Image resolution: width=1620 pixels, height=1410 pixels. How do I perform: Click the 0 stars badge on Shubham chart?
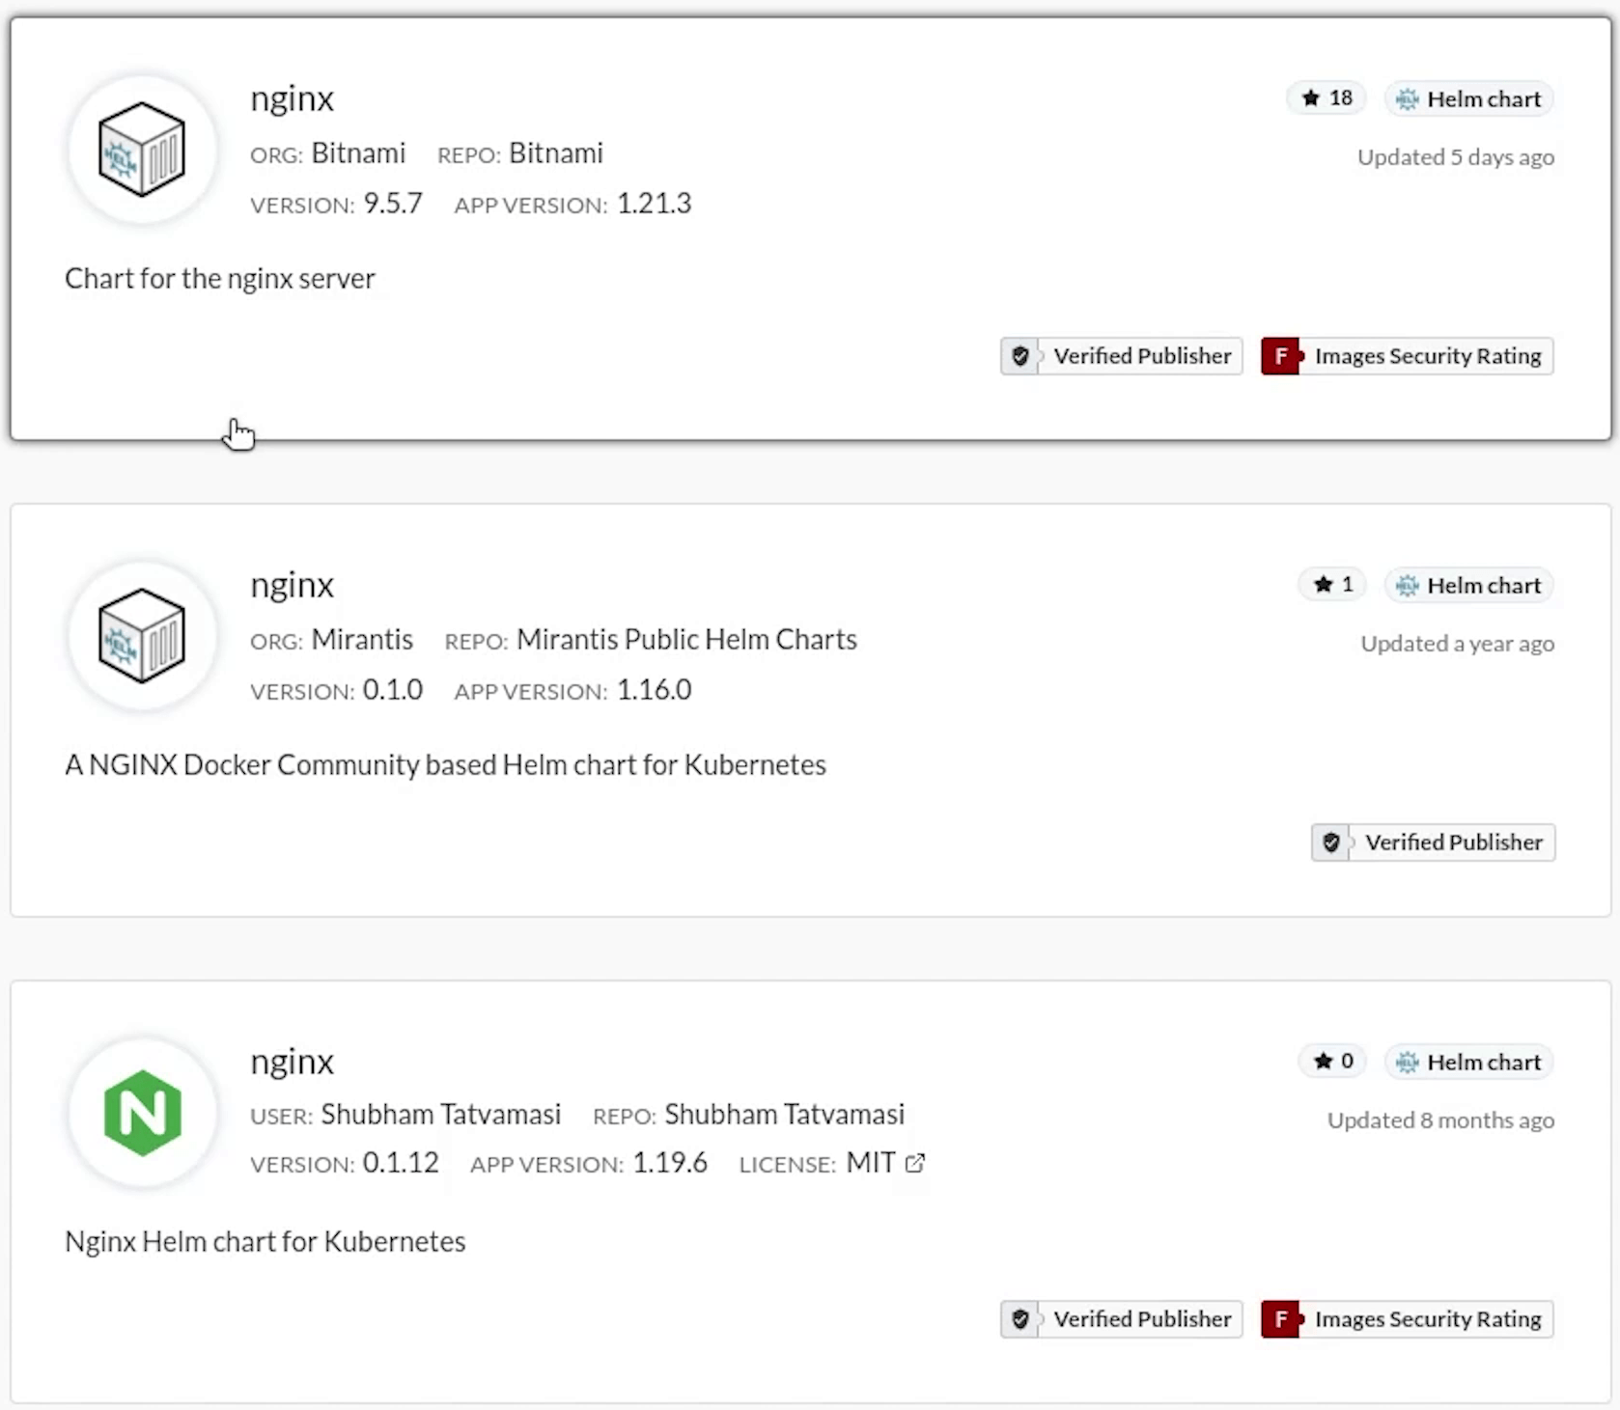(x=1332, y=1062)
